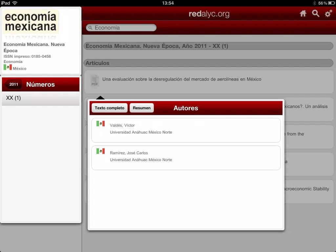Tap México country label
The height and width of the screenshot is (252, 336).
coord(19,69)
